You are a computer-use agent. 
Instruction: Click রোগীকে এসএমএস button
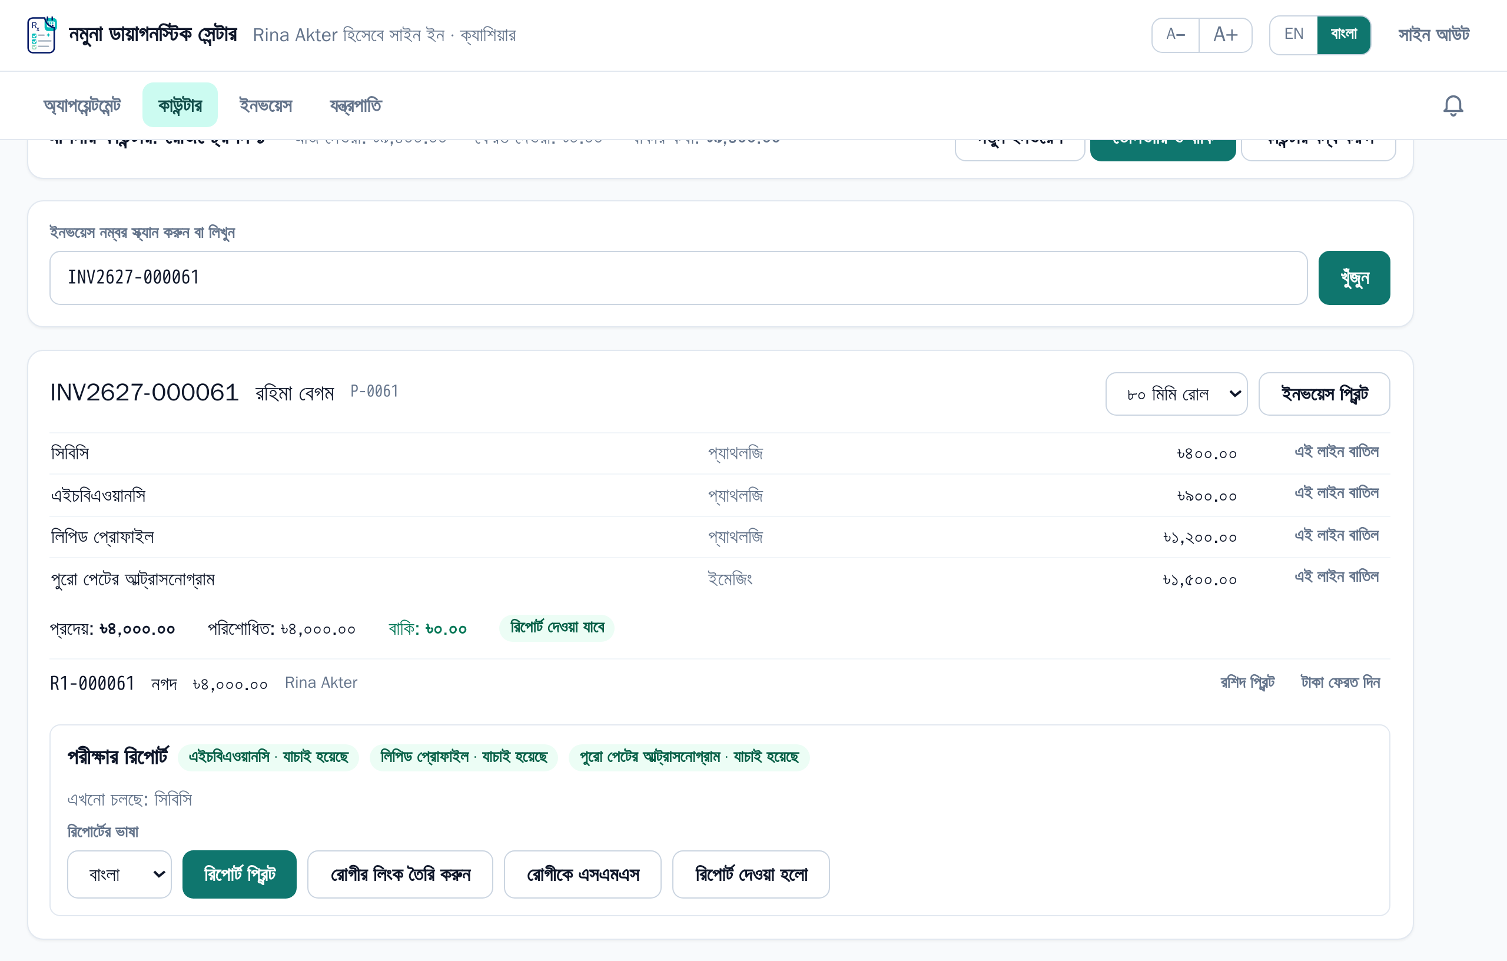point(583,874)
